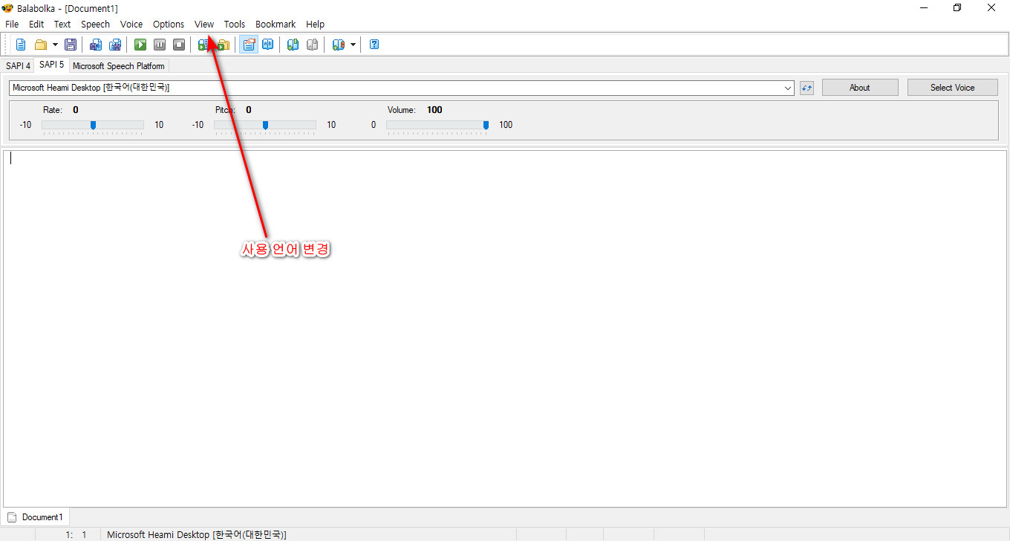Viewport: 1010px width, 541px height.
Task: Click the Pitch slider handle
Action: pyautogui.click(x=265, y=125)
